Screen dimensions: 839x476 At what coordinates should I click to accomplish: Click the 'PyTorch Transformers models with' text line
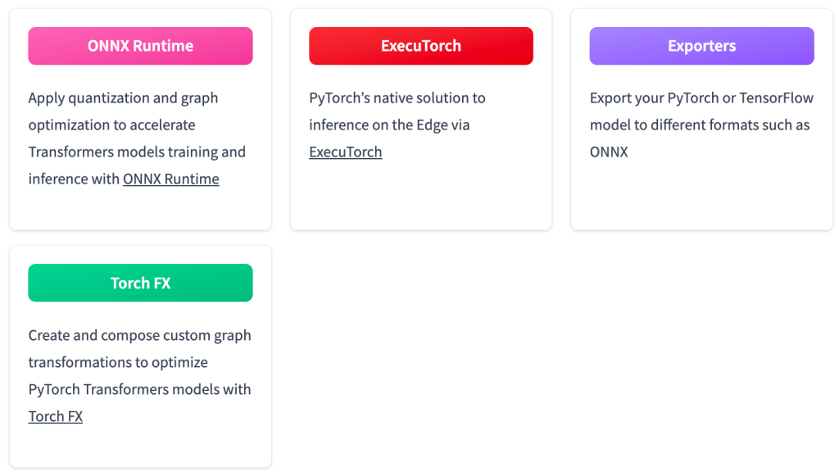139,389
